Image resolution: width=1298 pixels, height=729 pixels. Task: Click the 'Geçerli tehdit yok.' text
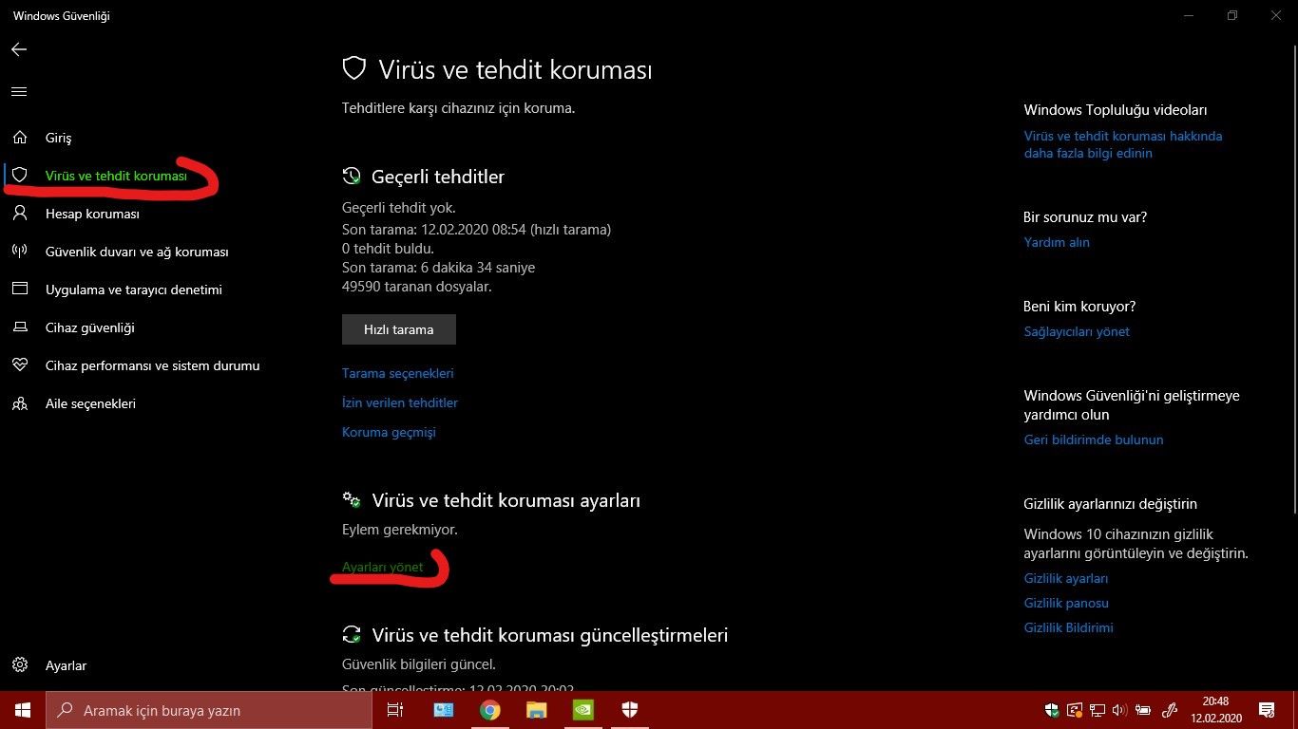click(399, 207)
